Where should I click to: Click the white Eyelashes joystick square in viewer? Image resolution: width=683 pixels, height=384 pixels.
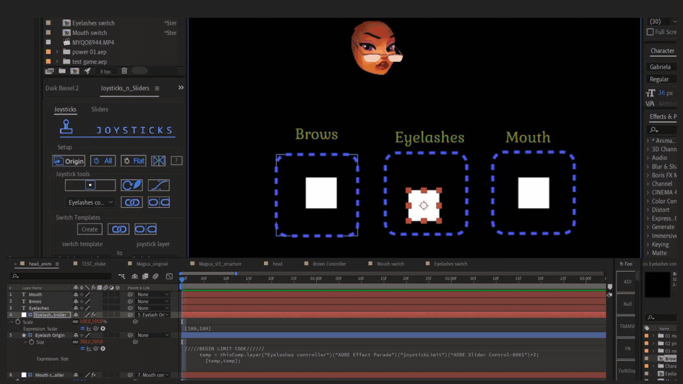pyautogui.click(x=423, y=206)
